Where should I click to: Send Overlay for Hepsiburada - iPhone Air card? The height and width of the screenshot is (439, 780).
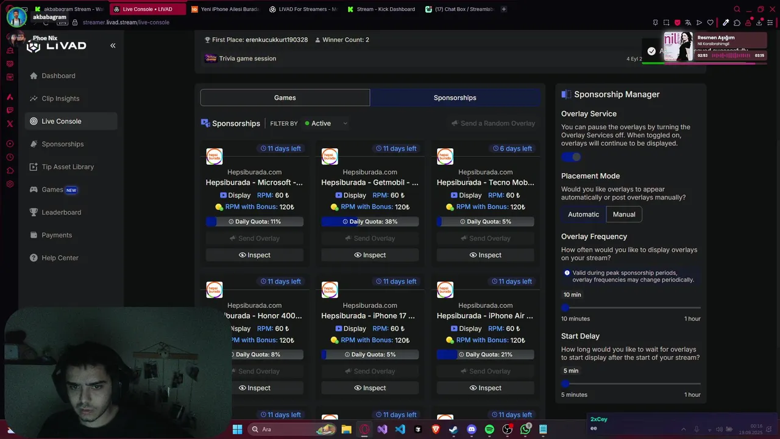[x=486, y=371]
